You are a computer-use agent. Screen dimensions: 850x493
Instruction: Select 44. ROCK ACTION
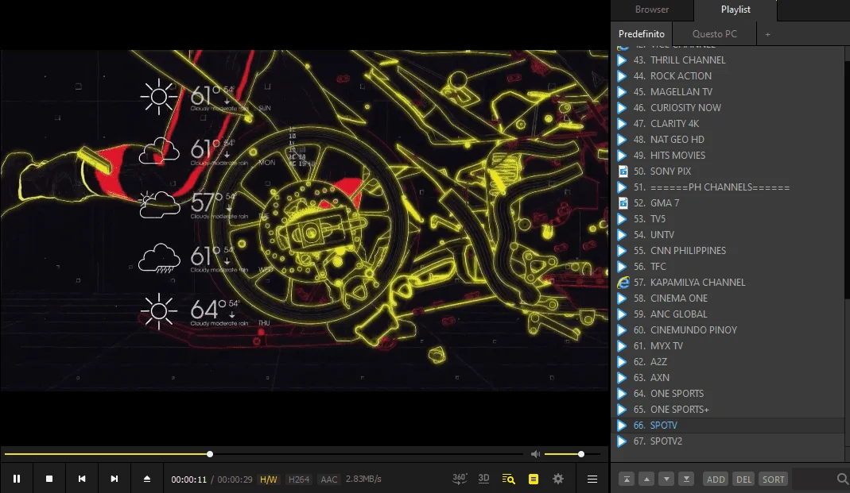[728, 75]
